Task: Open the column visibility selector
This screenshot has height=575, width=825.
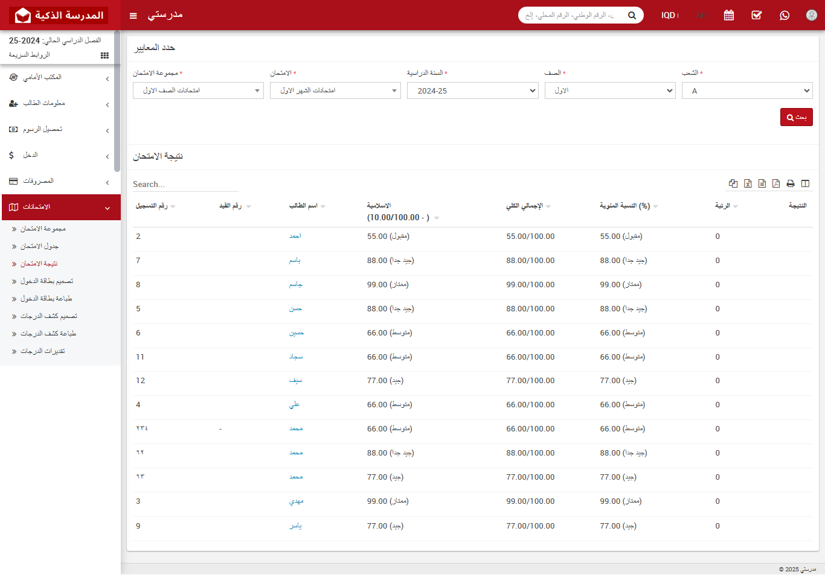Action: 805,183
